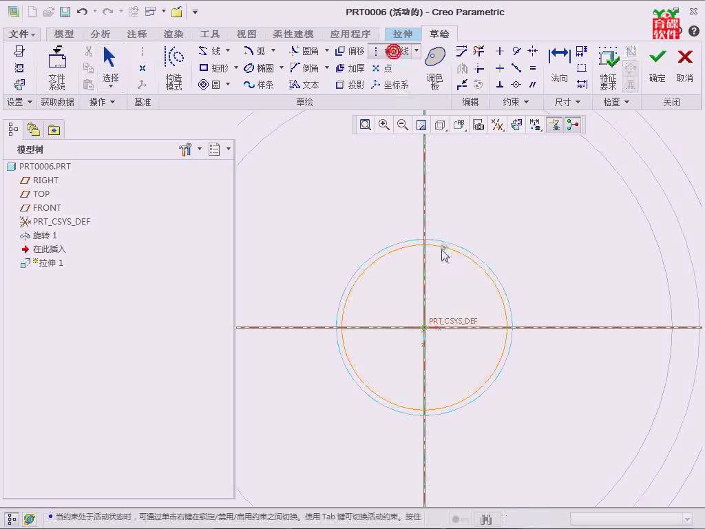Insert 文本 text into the sketch
Viewport: 705px width, 529px height.
pos(304,85)
